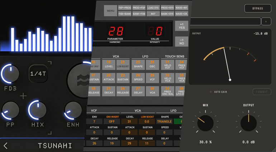Screen dimensions: 276x152
Task: Toggle the AUTO GAIN indicator
Action: (x=211, y=92)
